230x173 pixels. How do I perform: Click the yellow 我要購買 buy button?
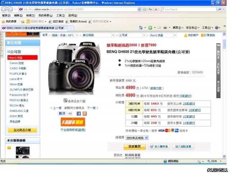[135, 147]
